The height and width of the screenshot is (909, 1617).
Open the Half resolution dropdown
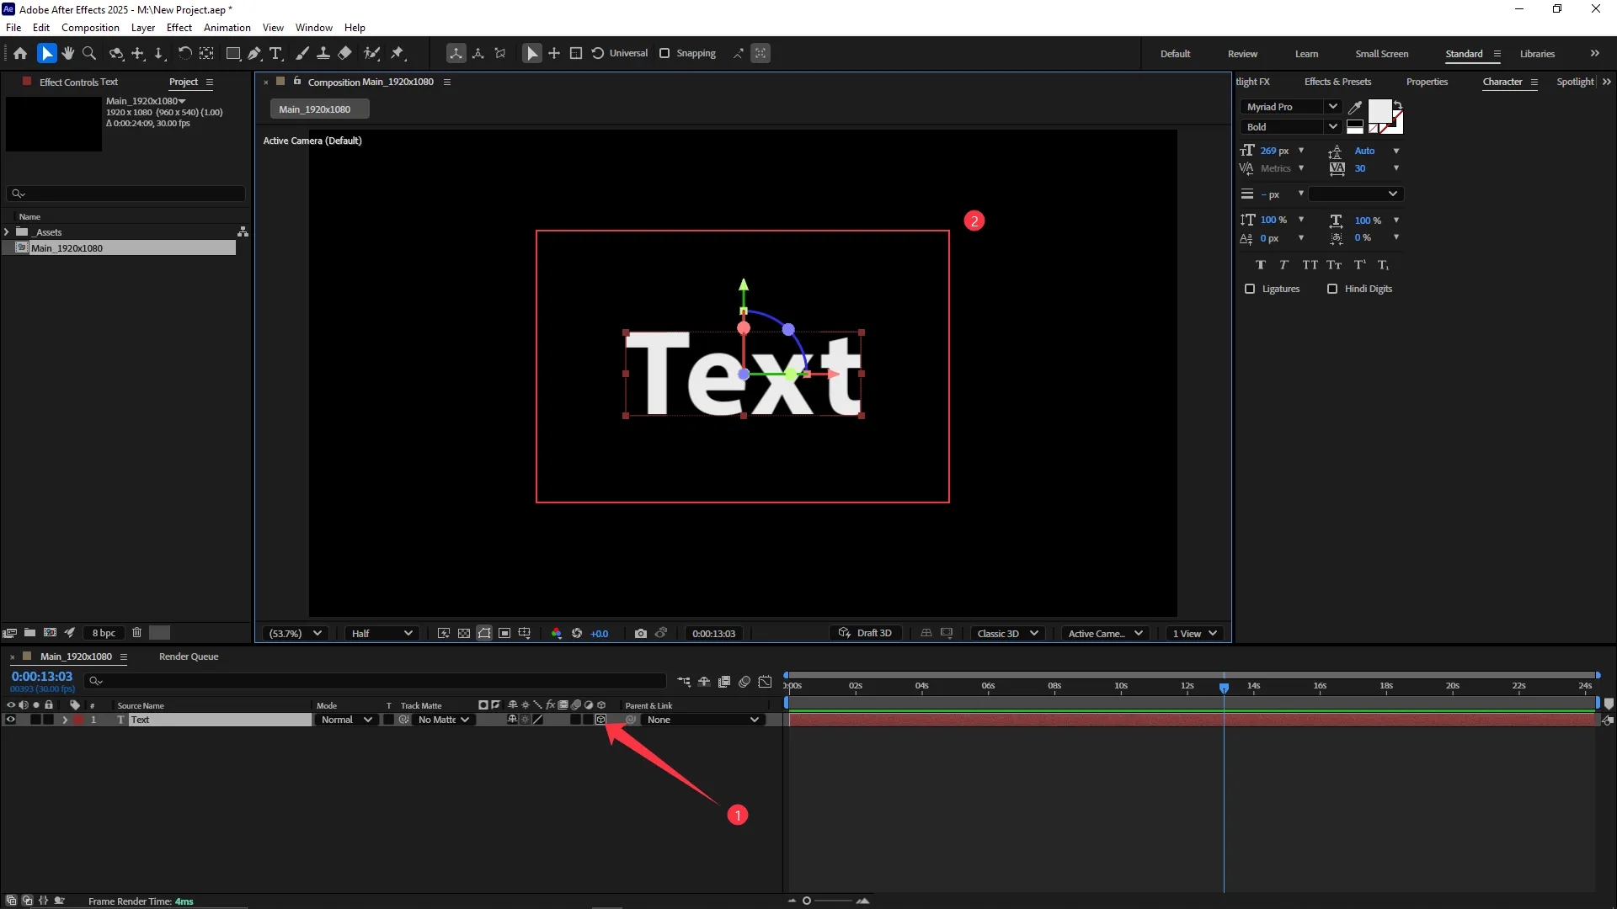click(382, 634)
